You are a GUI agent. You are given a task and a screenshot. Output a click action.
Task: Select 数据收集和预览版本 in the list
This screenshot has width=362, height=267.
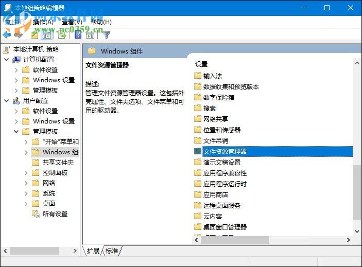(231, 86)
